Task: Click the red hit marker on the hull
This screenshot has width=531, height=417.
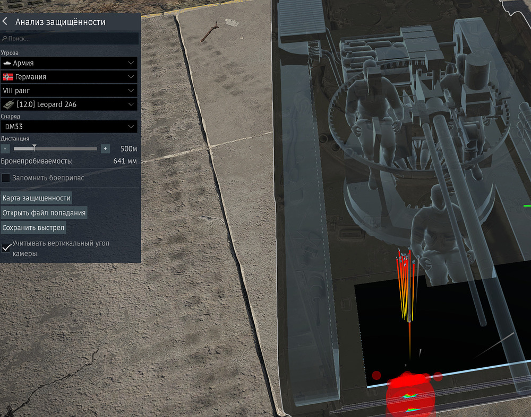Action: click(410, 395)
